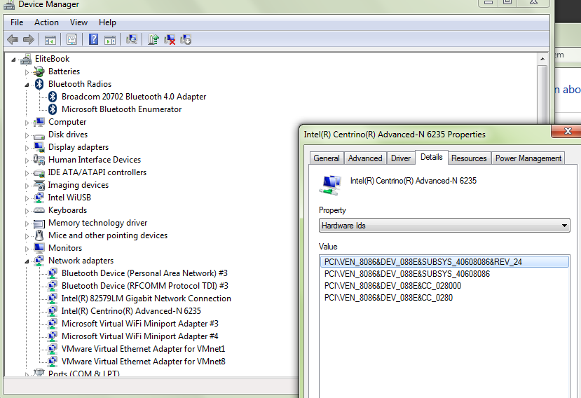
Task: Switch to the General tab
Action: (327, 158)
